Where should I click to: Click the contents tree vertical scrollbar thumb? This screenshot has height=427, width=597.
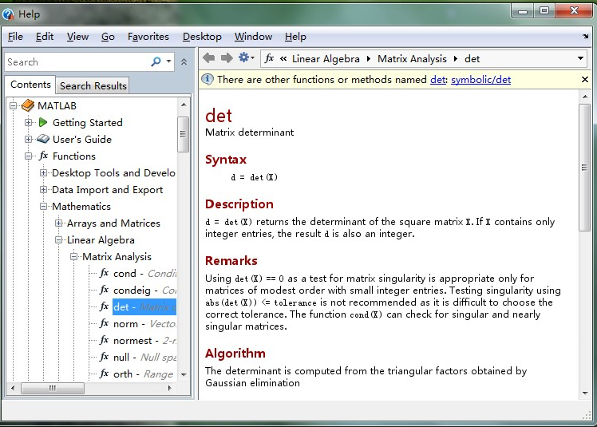click(183, 134)
